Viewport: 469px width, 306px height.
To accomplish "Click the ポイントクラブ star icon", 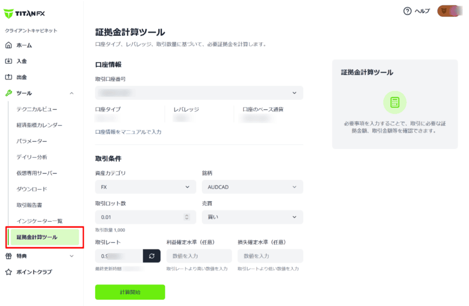I will pos(9,272).
